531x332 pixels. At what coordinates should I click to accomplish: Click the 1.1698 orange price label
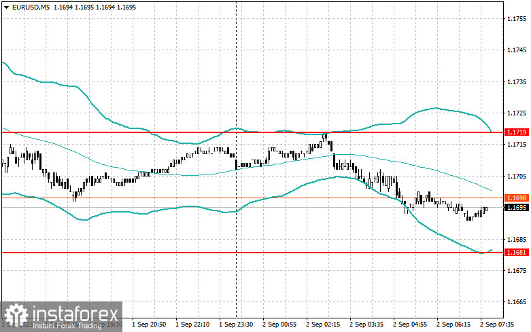point(517,198)
